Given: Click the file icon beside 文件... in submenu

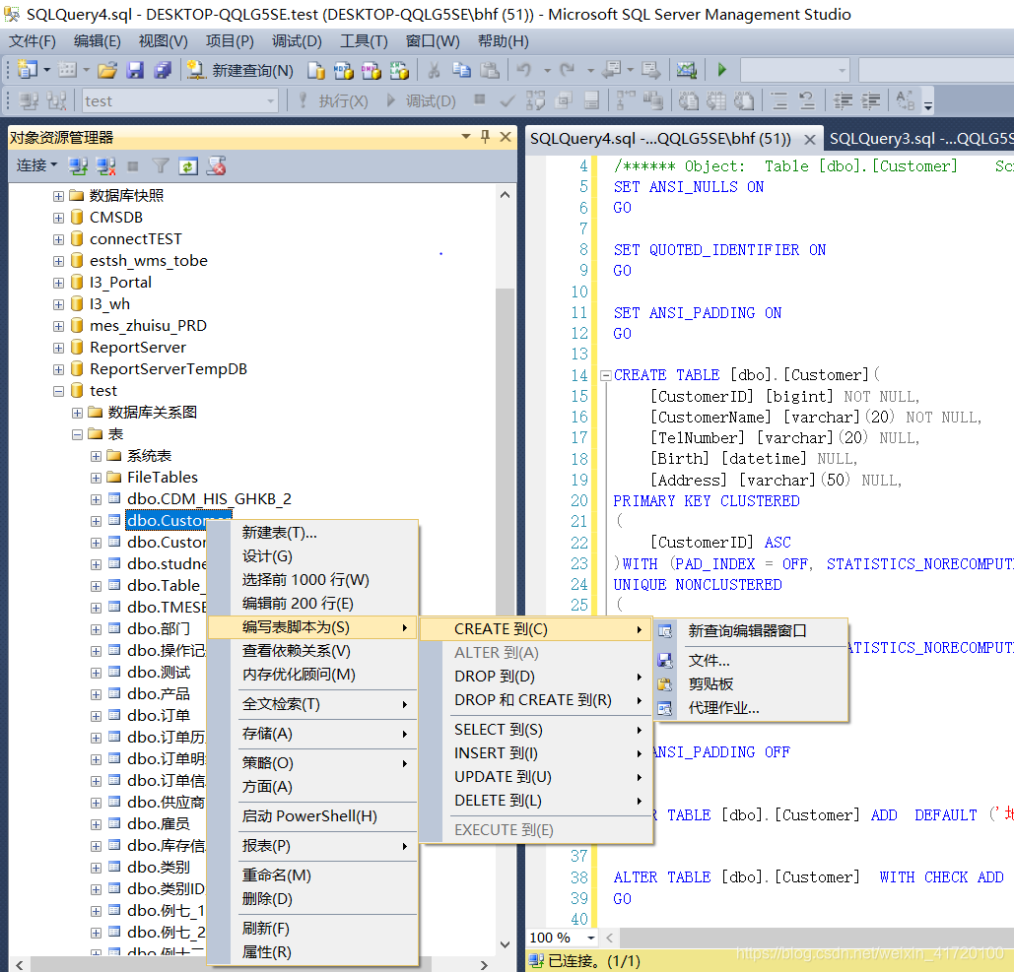Looking at the screenshot, I should click(x=665, y=661).
